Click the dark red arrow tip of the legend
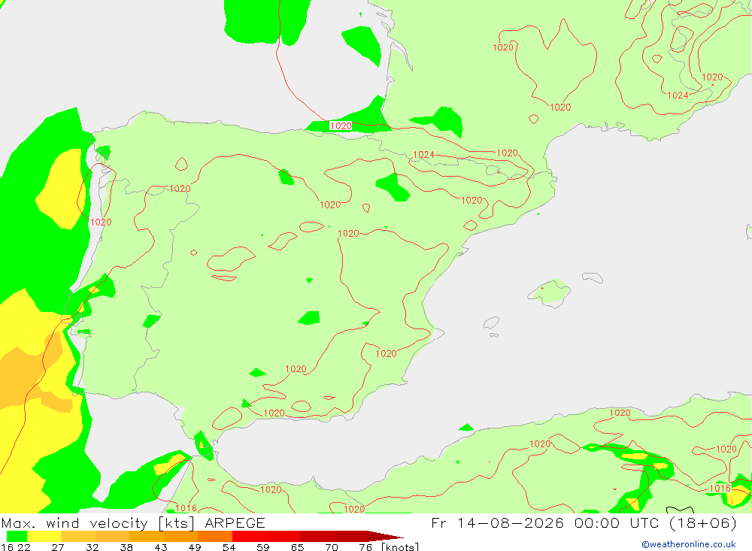752x551 pixels. [x=386, y=536]
